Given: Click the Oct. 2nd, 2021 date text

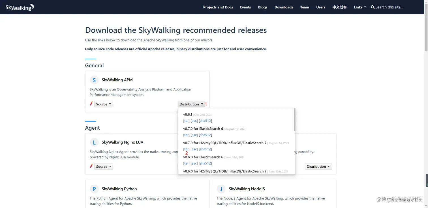Looking at the screenshot, I should pos(203,115).
